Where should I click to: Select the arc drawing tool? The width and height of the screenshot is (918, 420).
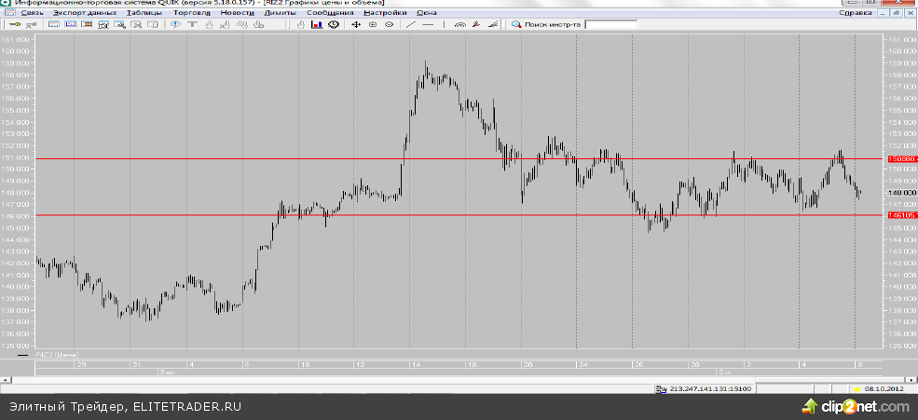tap(460, 24)
